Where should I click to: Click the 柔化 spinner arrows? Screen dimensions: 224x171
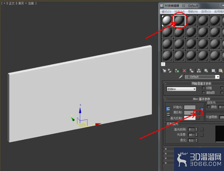point(196,140)
